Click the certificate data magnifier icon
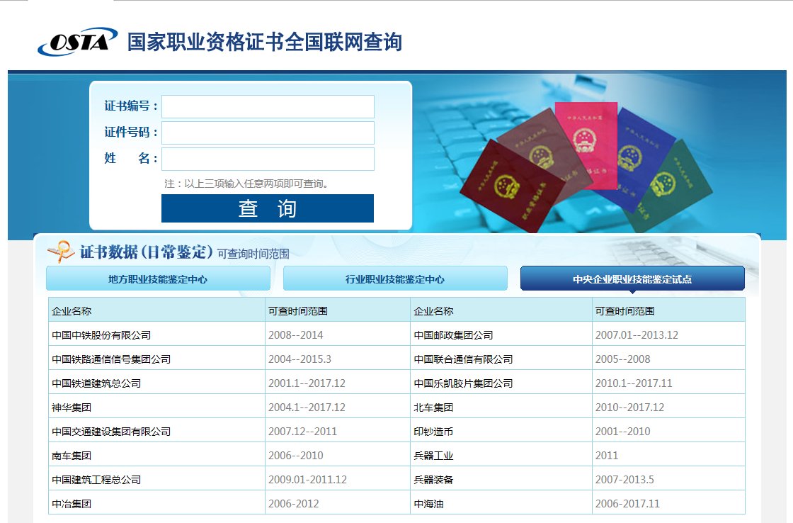 pos(61,252)
